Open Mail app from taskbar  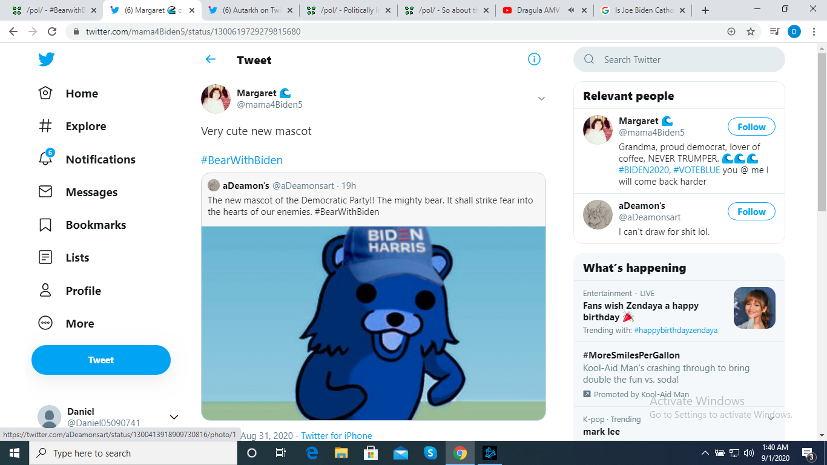(x=400, y=453)
